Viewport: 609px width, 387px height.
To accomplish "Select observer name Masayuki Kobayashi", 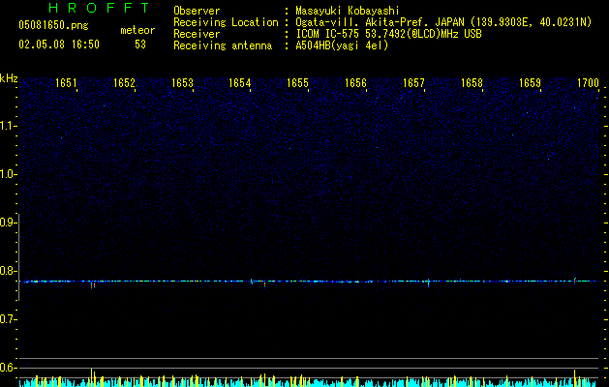I will click(x=347, y=11).
